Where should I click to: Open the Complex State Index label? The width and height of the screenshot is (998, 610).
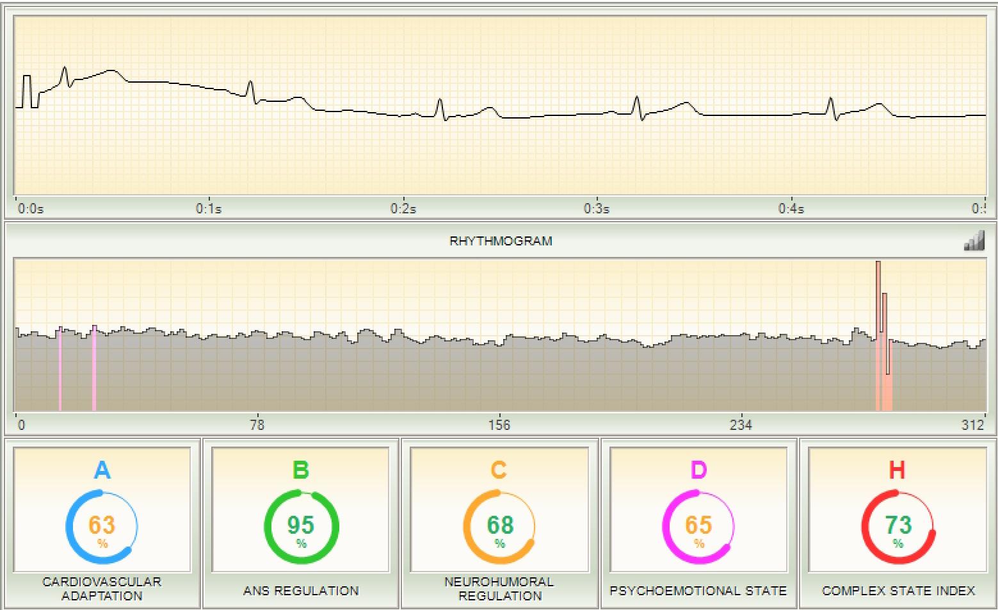[898, 591]
